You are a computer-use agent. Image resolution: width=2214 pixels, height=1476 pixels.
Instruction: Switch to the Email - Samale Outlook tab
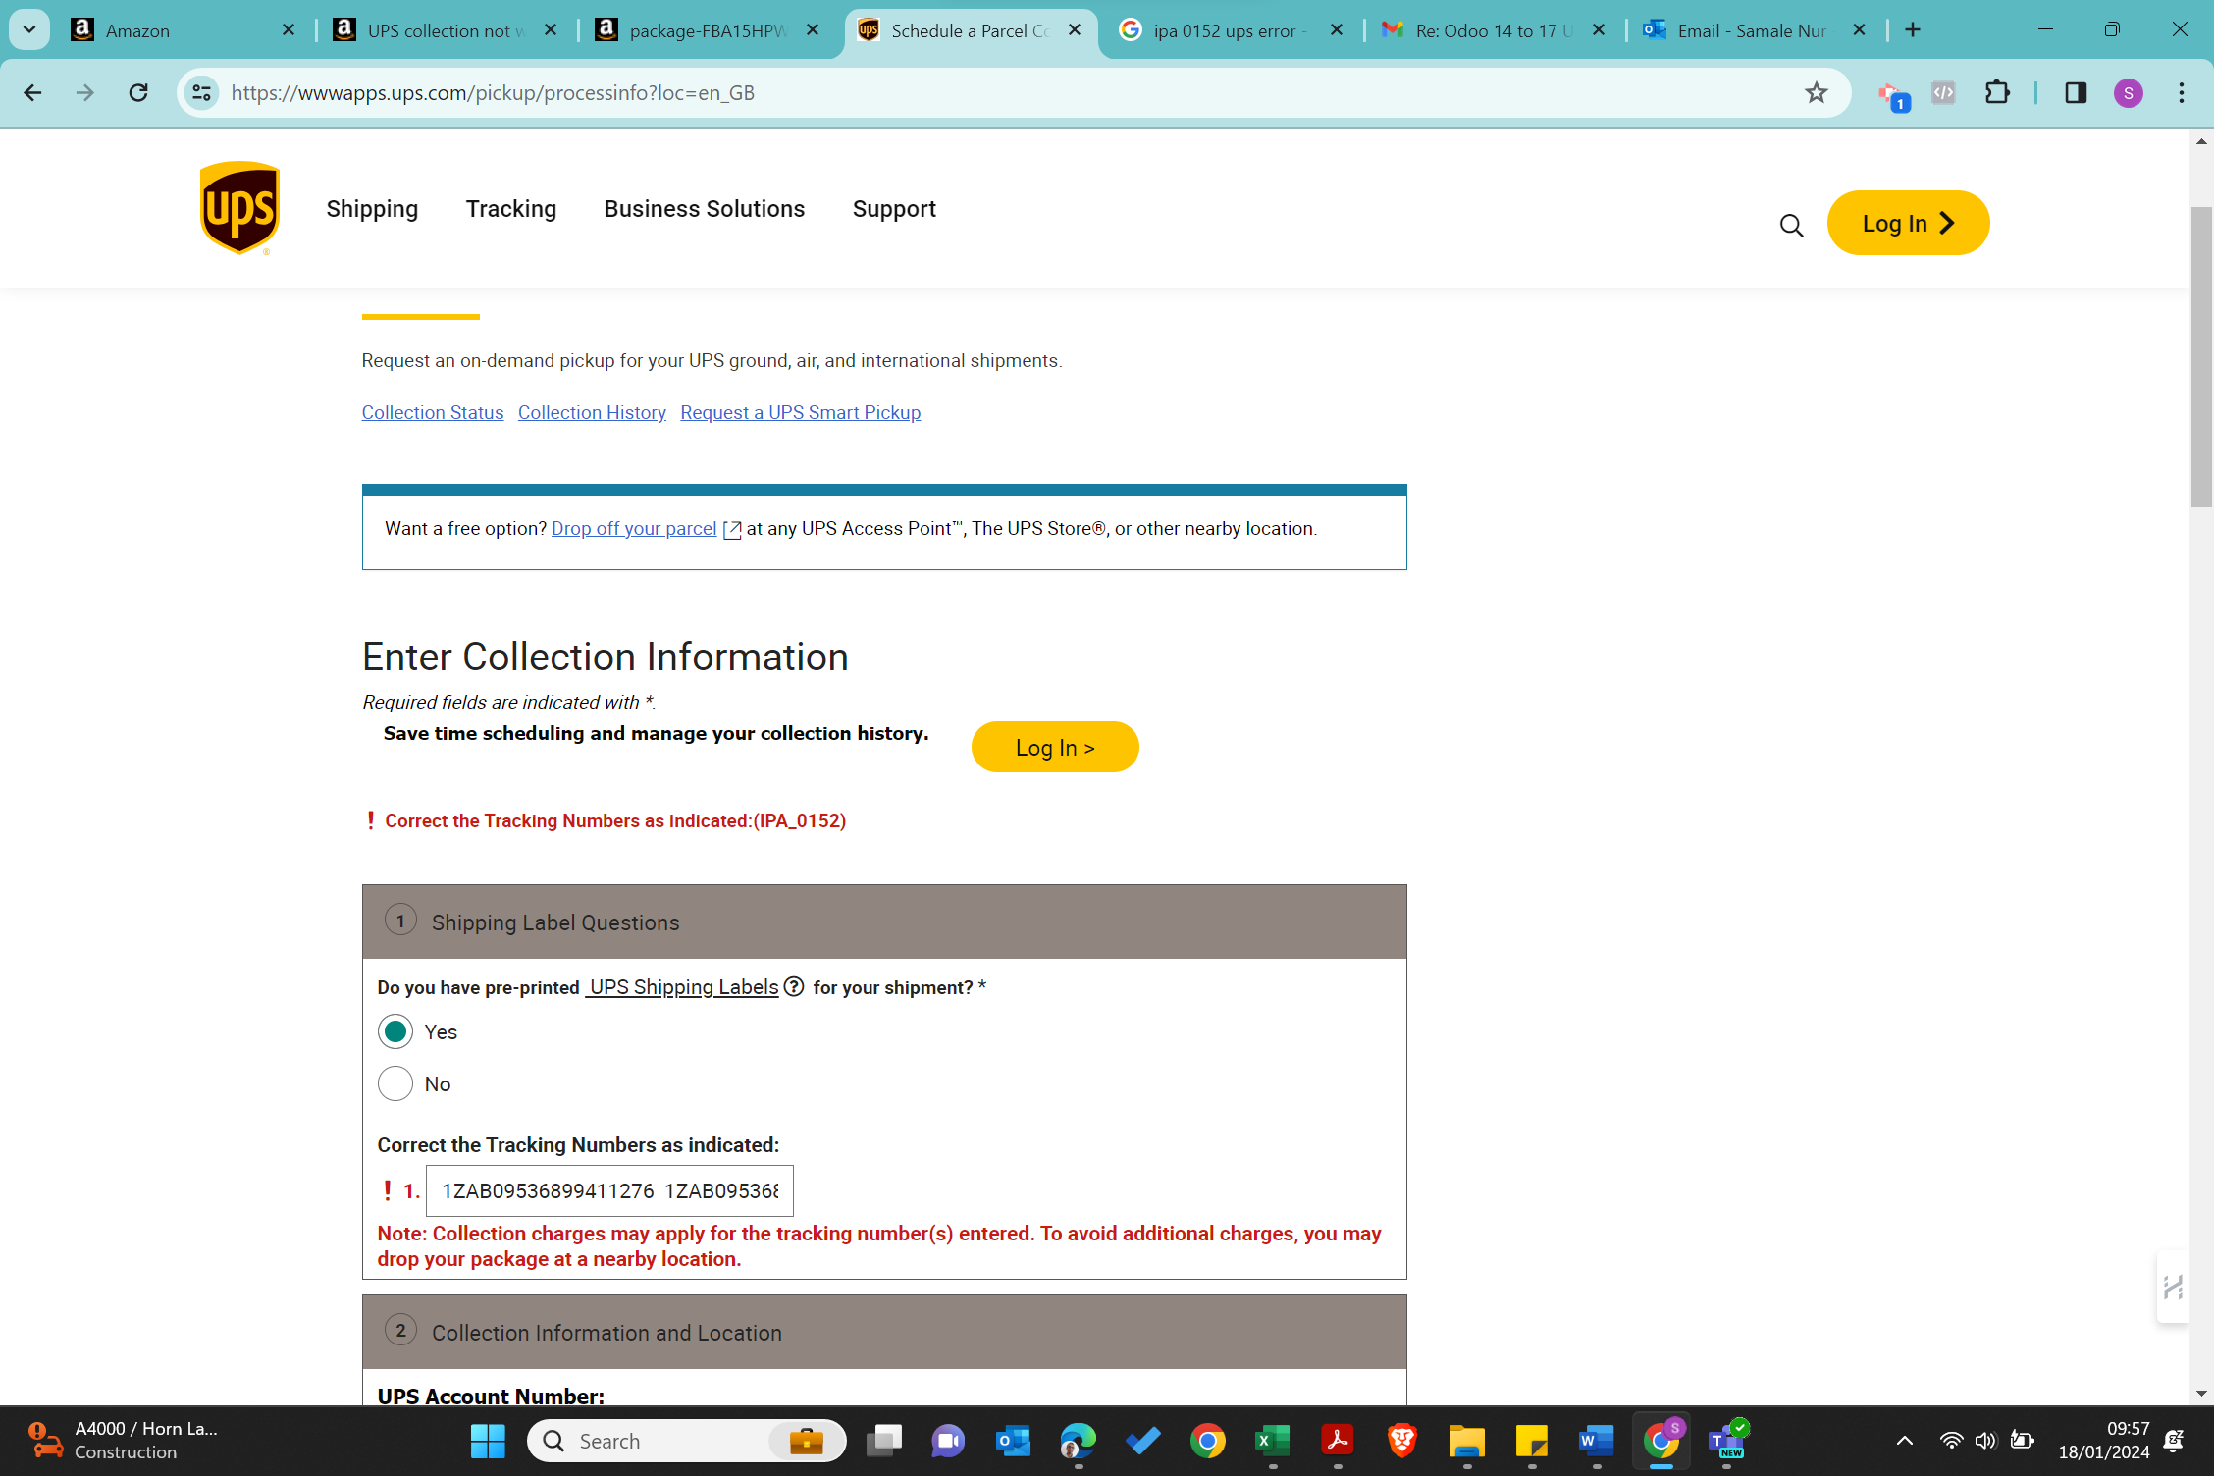[1756, 30]
